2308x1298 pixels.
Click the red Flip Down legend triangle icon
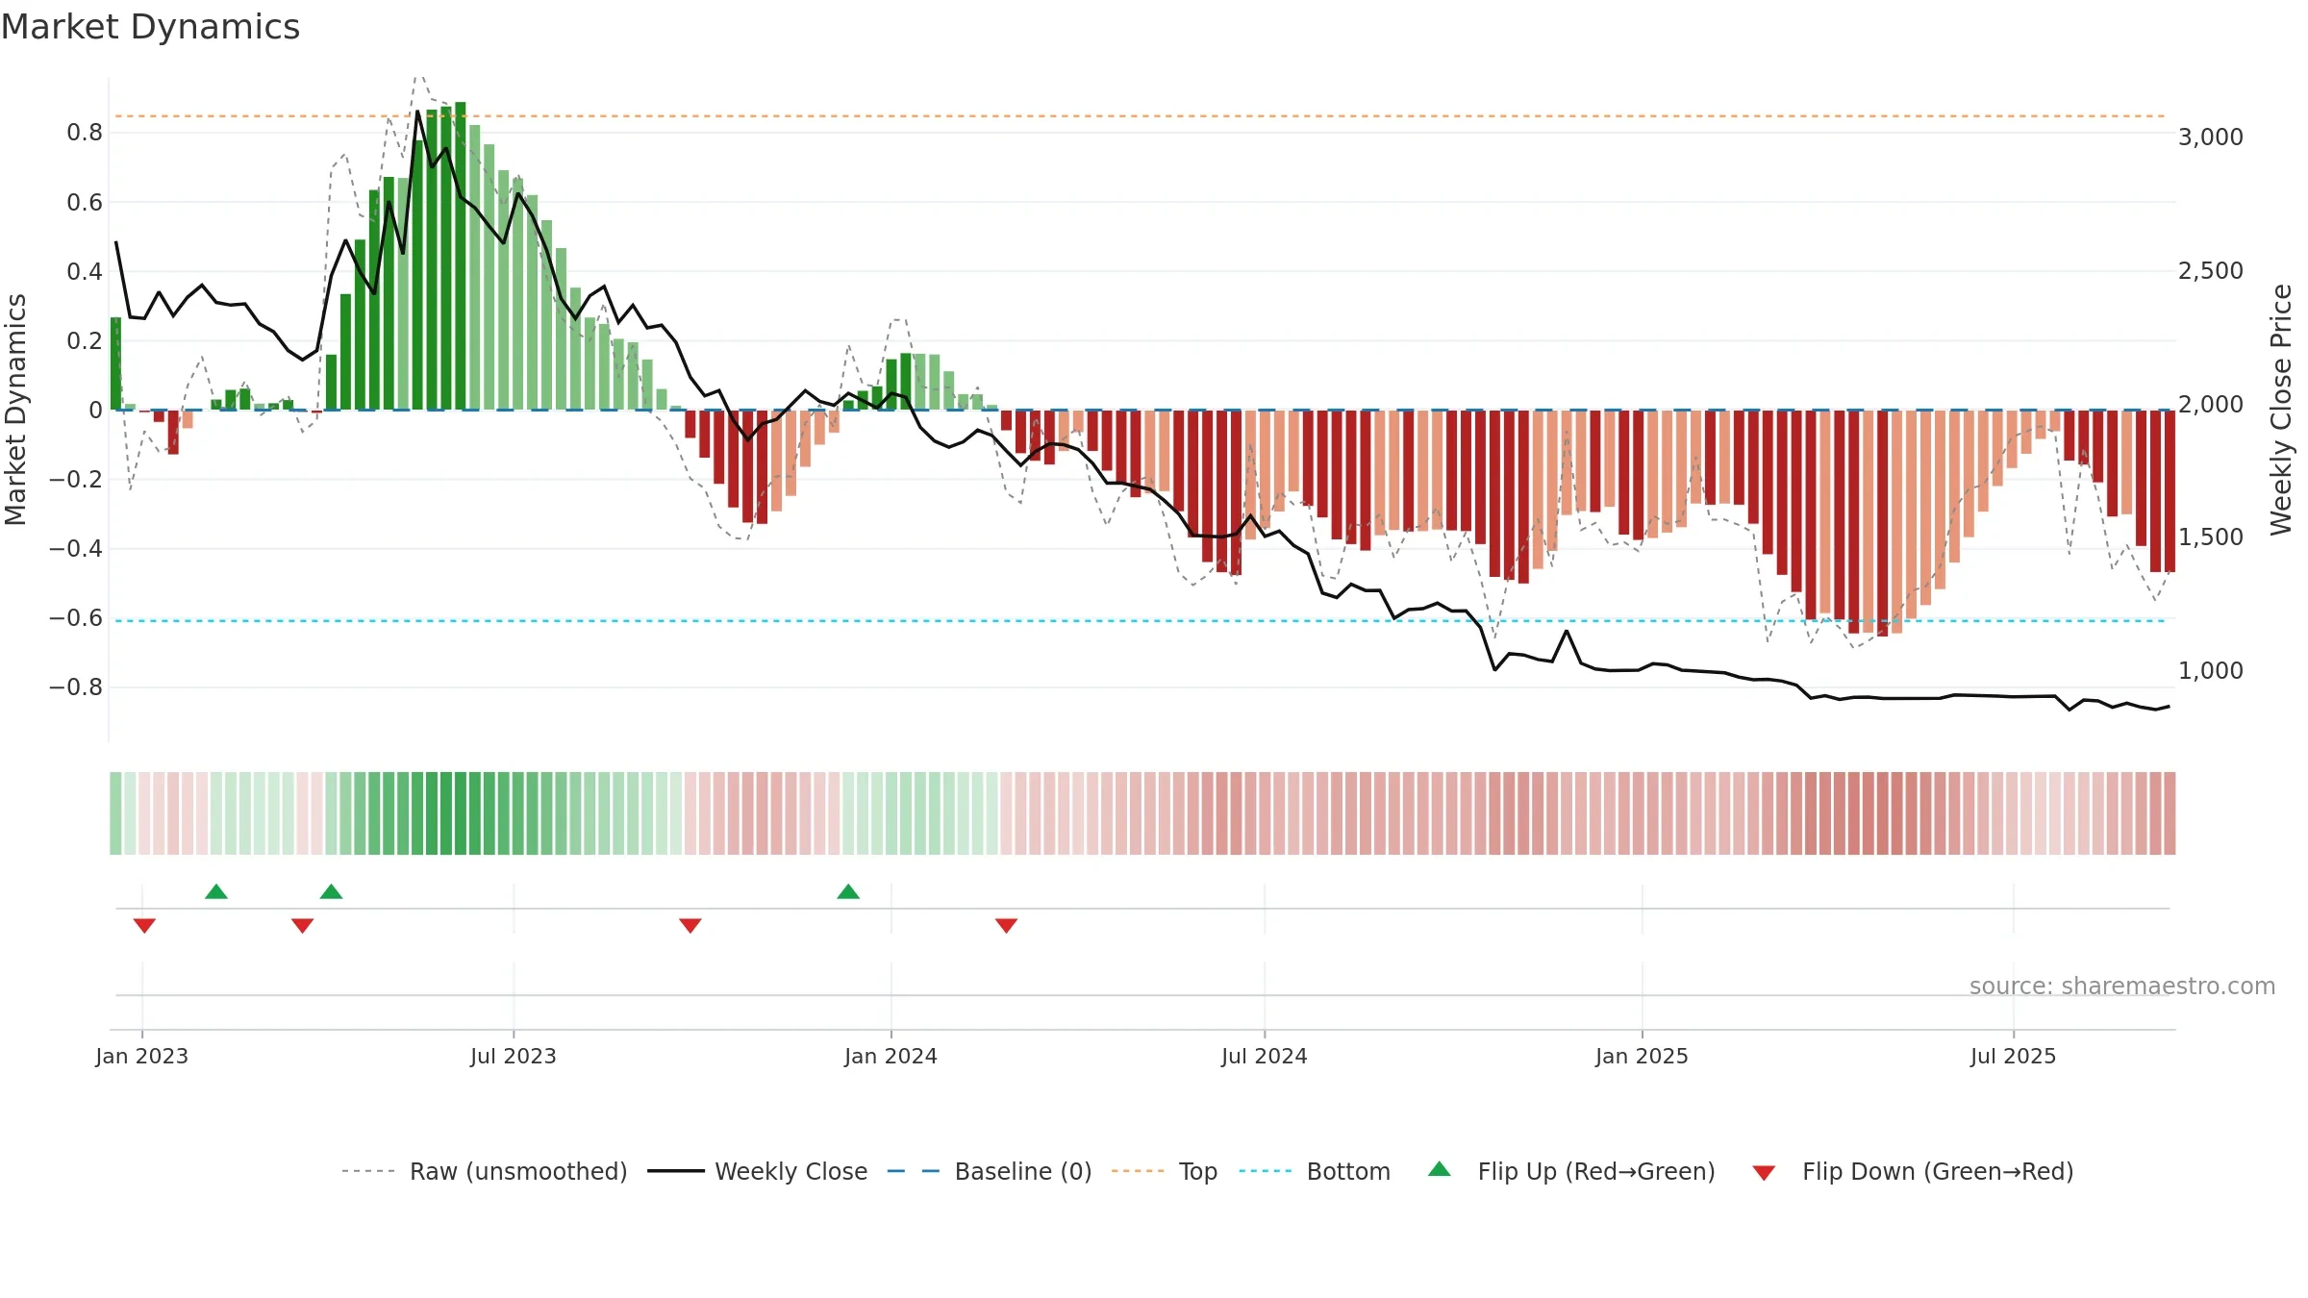click(x=1764, y=1173)
